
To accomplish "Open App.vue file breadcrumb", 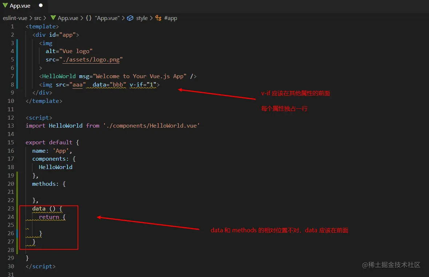I will click(x=68, y=18).
